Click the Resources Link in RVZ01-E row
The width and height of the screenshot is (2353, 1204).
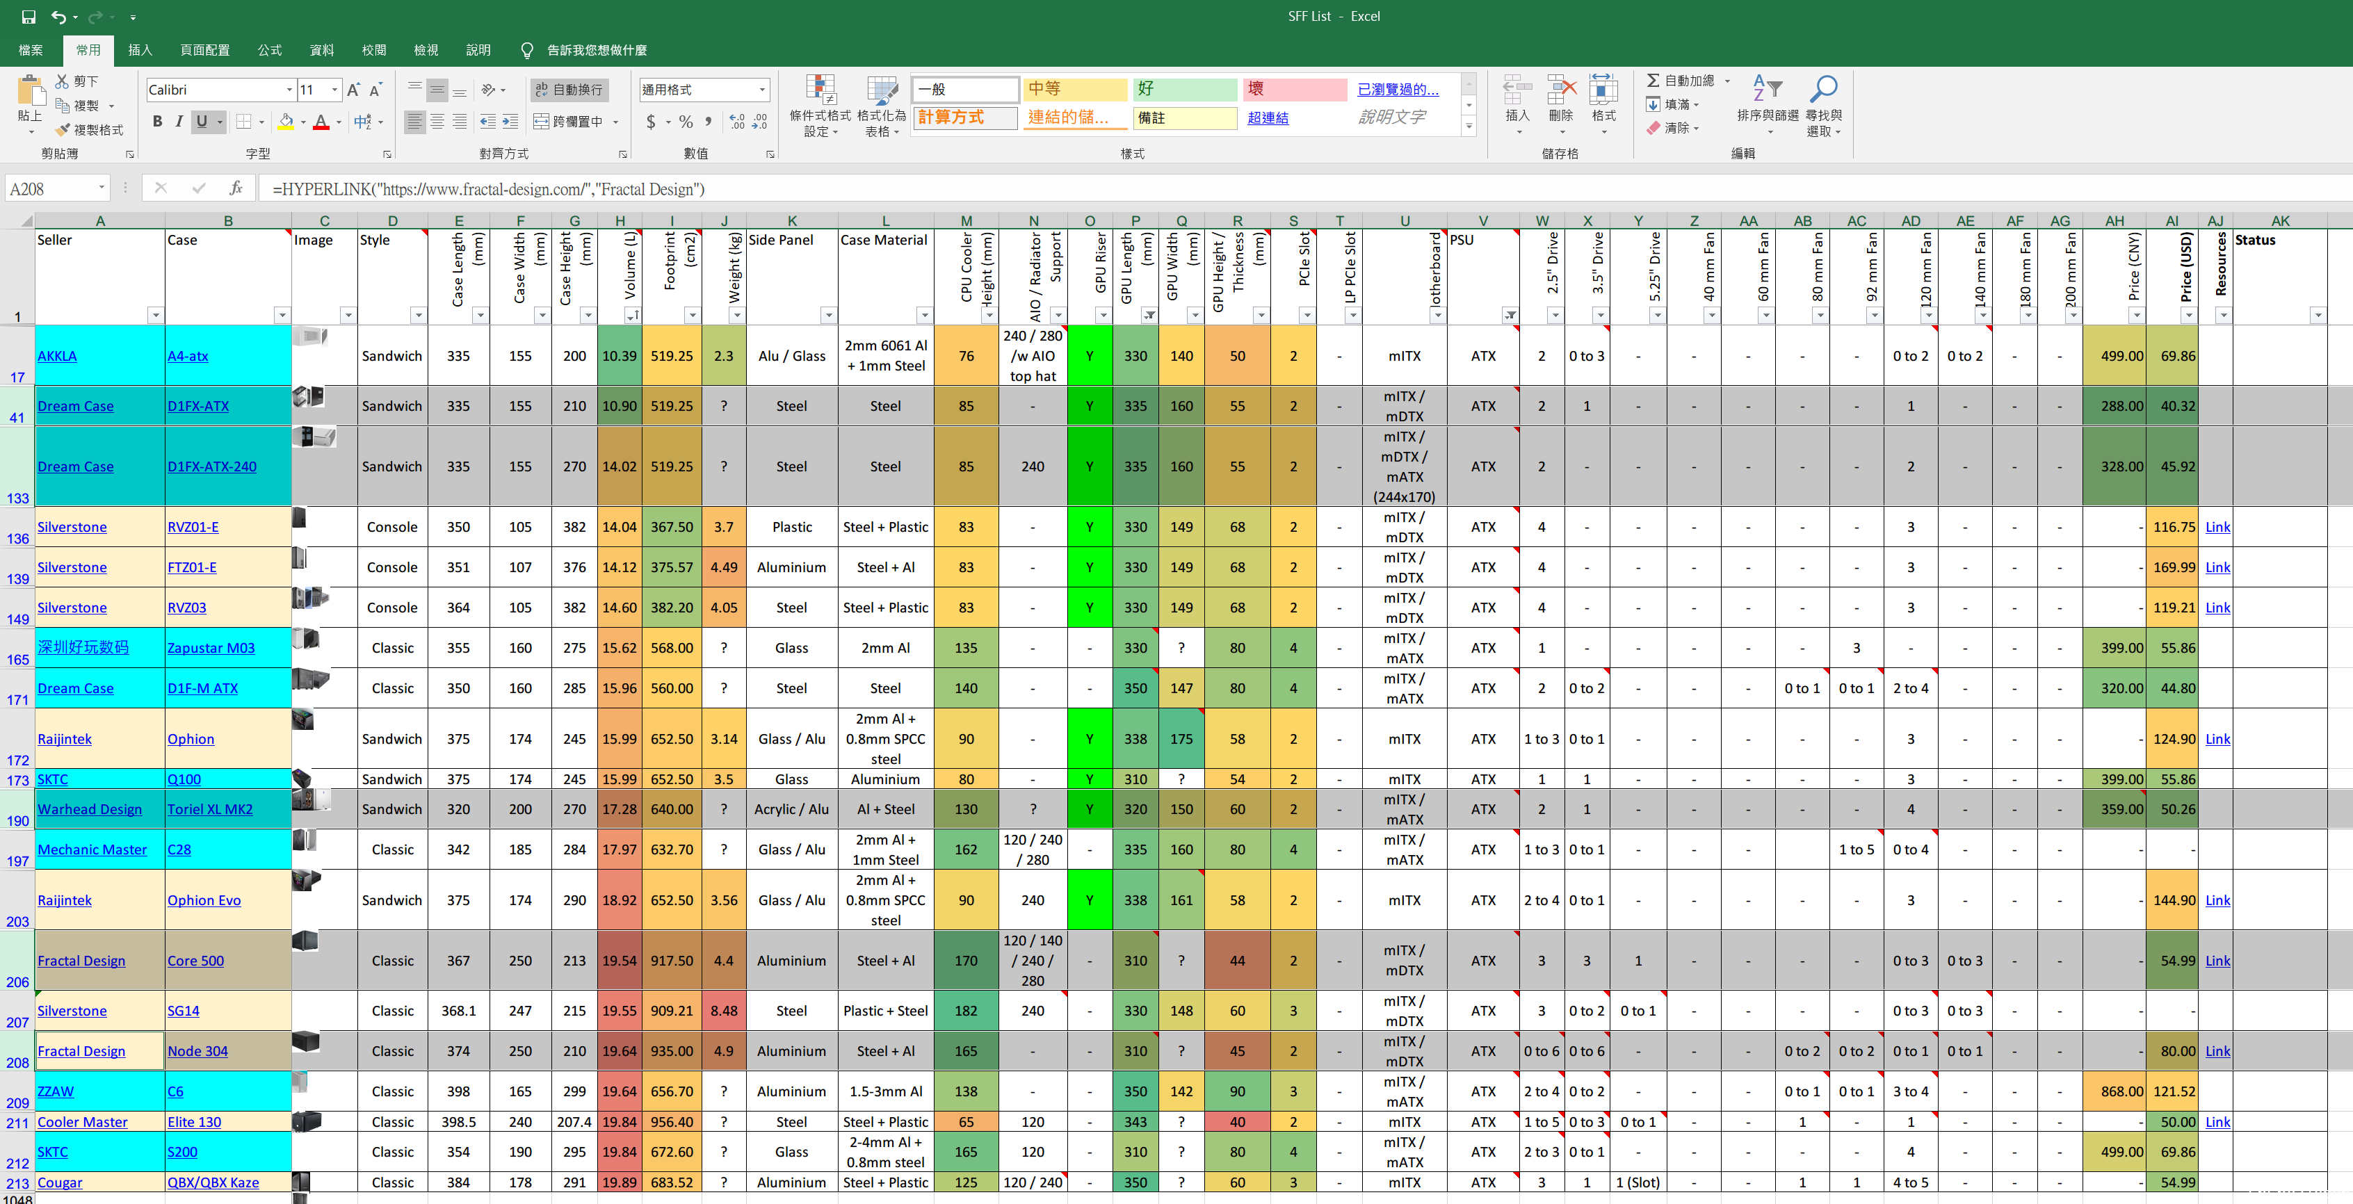click(x=2217, y=527)
